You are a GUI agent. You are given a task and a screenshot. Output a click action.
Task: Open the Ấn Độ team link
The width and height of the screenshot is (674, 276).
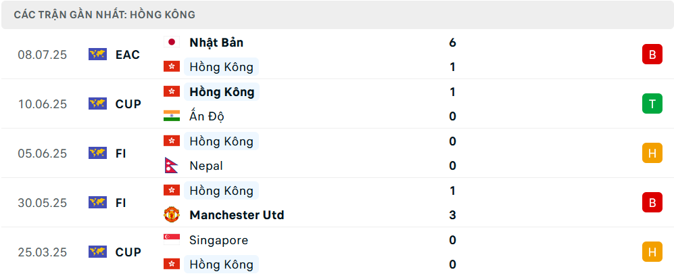pyautogui.click(x=207, y=116)
